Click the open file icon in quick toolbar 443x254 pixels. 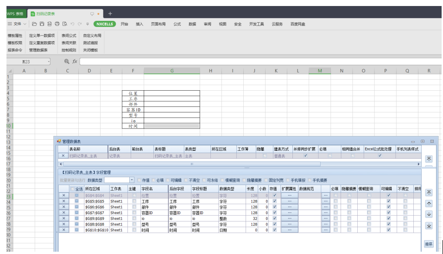point(34,24)
